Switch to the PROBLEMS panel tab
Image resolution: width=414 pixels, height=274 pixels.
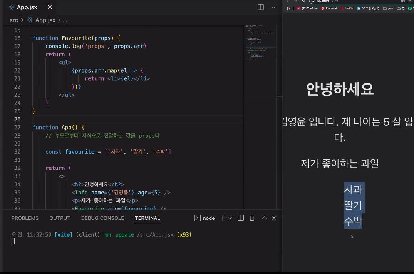tap(25, 218)
